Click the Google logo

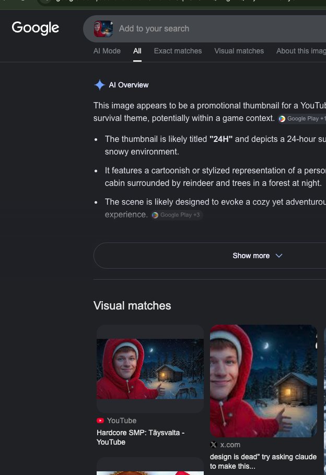pos(36,28)
